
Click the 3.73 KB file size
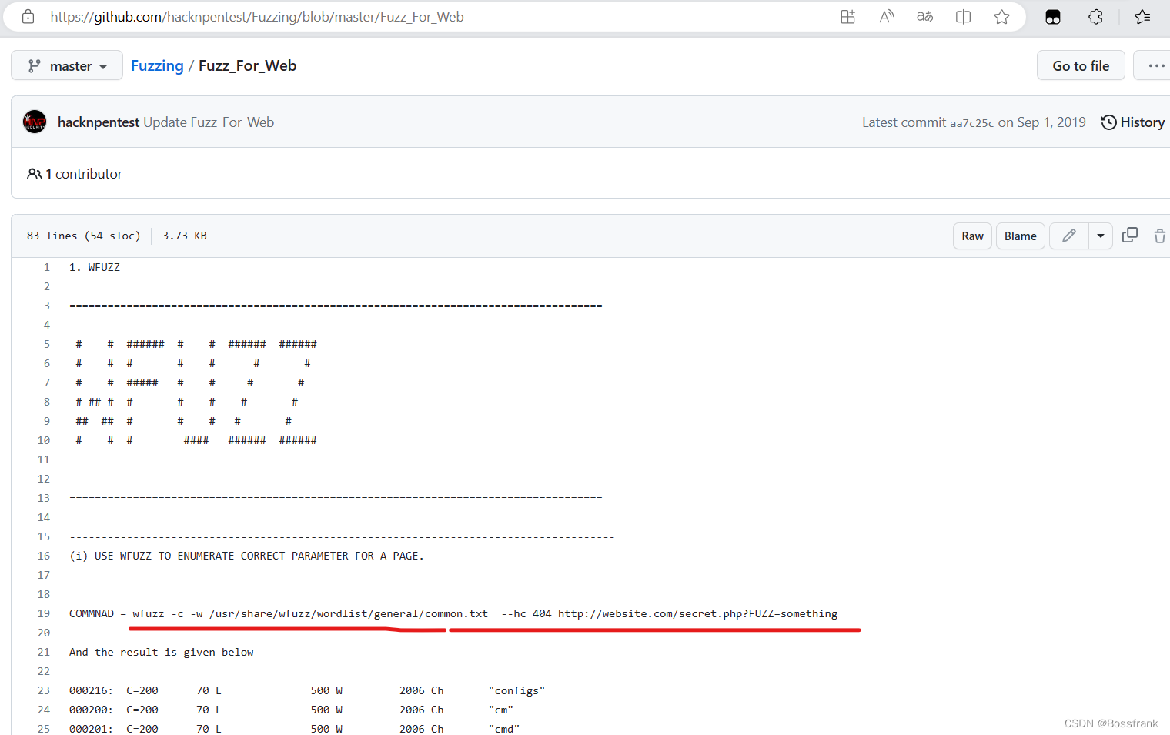pos(185,236)
